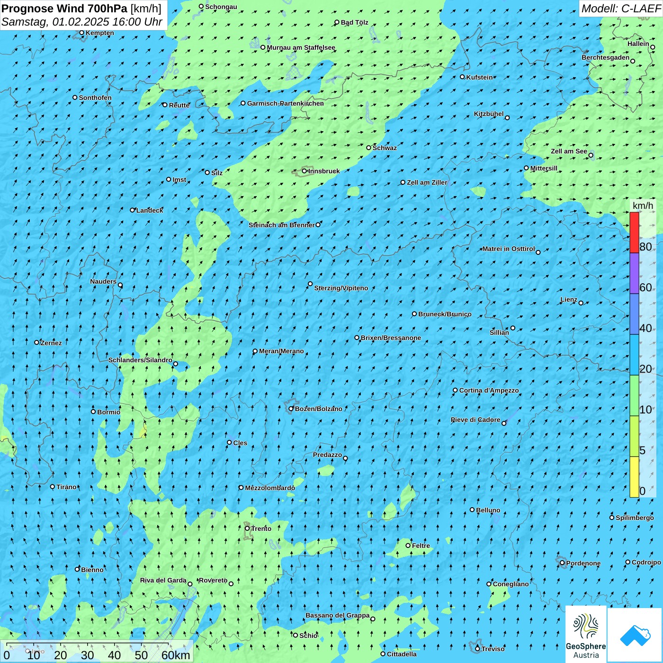Click the date 'Samstag, 01.02.2025 16:00 Uhr'
Image resolution: width=663 pixels, height=663 pixels.
coord(82,22)
